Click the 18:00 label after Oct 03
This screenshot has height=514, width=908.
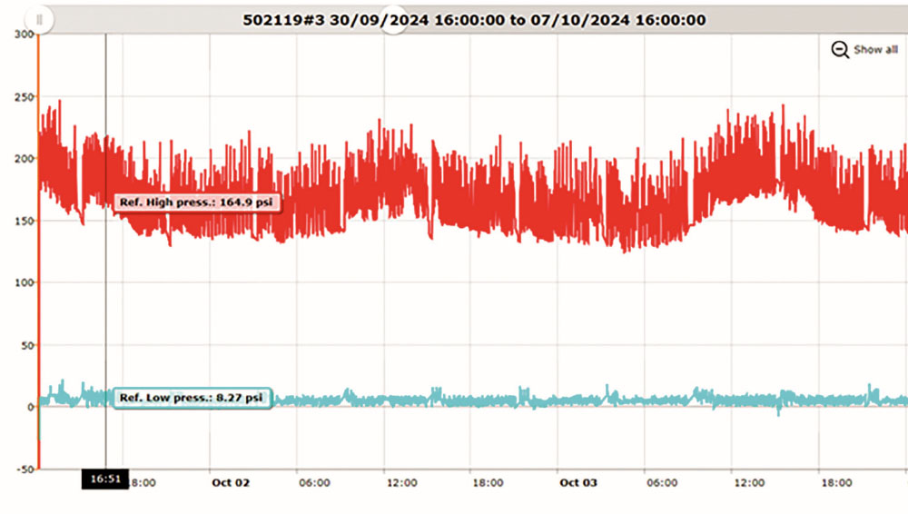pyautogui.click(x=835, y=483)
